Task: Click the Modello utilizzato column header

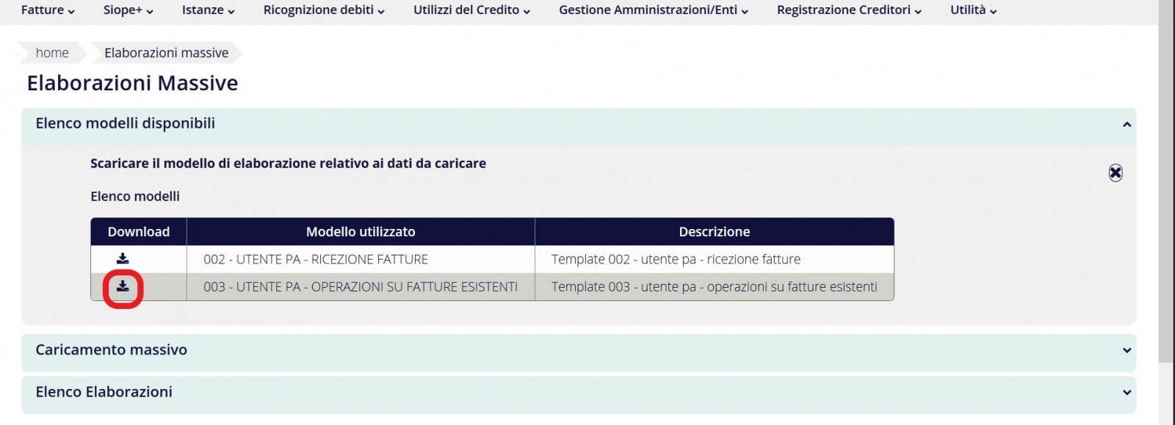Action: [x=361, y=232]
